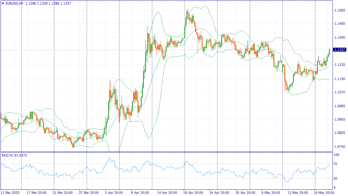Screen dimensions: 348x196
Task: Click the RSI scale value 70
Action: [x=336, y=164]
